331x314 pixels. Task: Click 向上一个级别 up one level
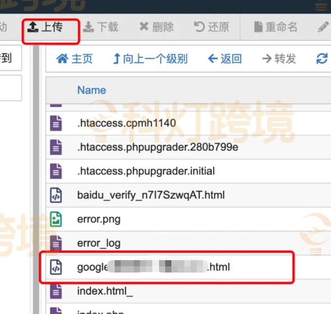point(150,58)
